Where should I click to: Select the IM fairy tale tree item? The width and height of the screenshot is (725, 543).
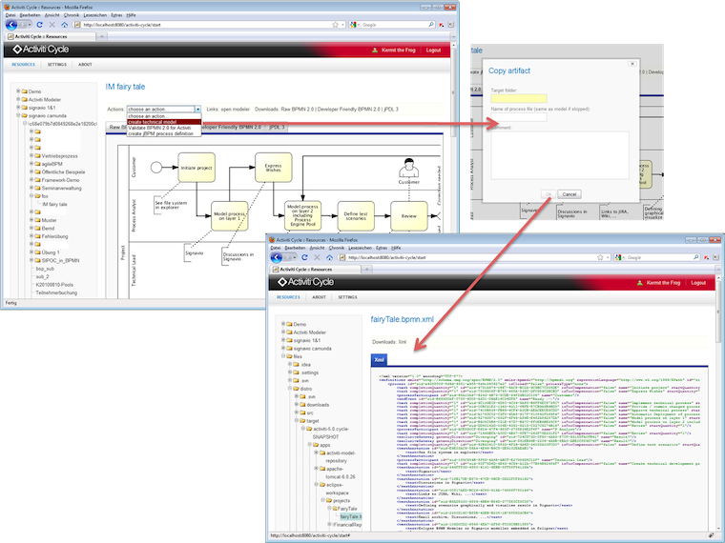coord(54,204)
